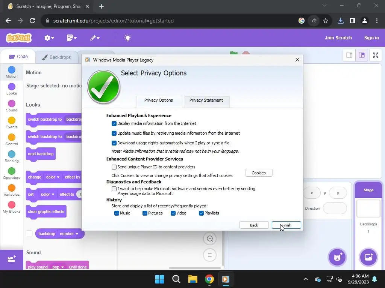Image resolution: width=385 pixels, height=288 pixels.
Task: Click the Join Scratch link
Action: coord(338,38)
